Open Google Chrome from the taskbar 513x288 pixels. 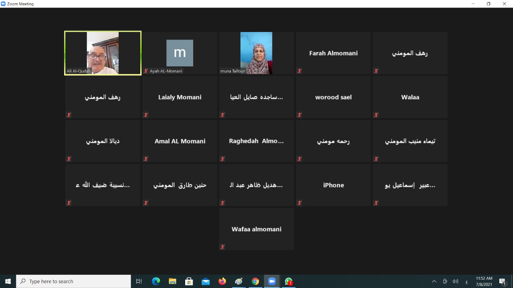click(255, 282)
